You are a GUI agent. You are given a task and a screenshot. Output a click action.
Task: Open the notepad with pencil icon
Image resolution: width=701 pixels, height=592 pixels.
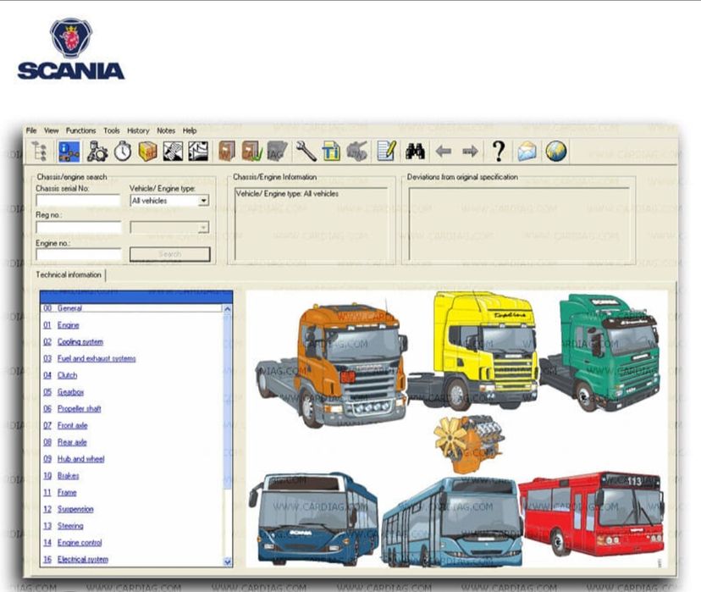(x=386, y=151)
